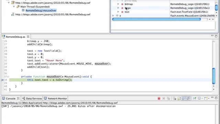220x124 pixels.
Task: Switch to the Console tab
Action: coord(11,99)
